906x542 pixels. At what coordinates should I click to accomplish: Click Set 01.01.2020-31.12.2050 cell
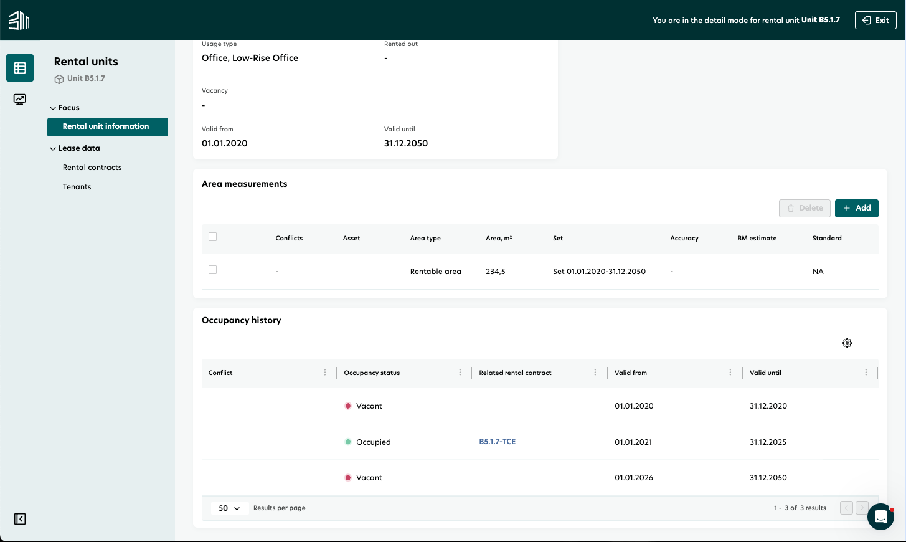click(599, 272)
